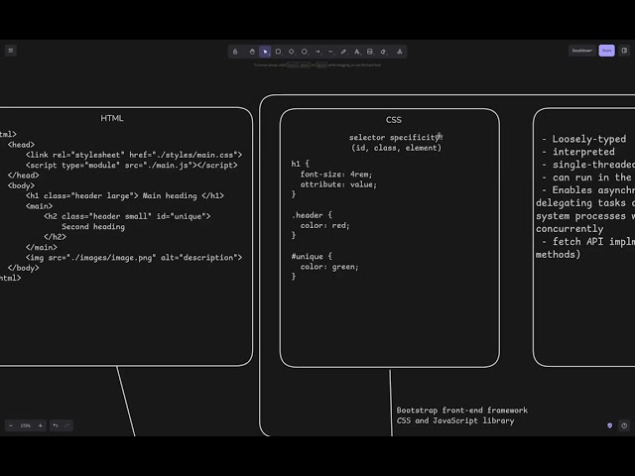Open the help question mark icon
635x476 pixels.
tap(624, 425)
